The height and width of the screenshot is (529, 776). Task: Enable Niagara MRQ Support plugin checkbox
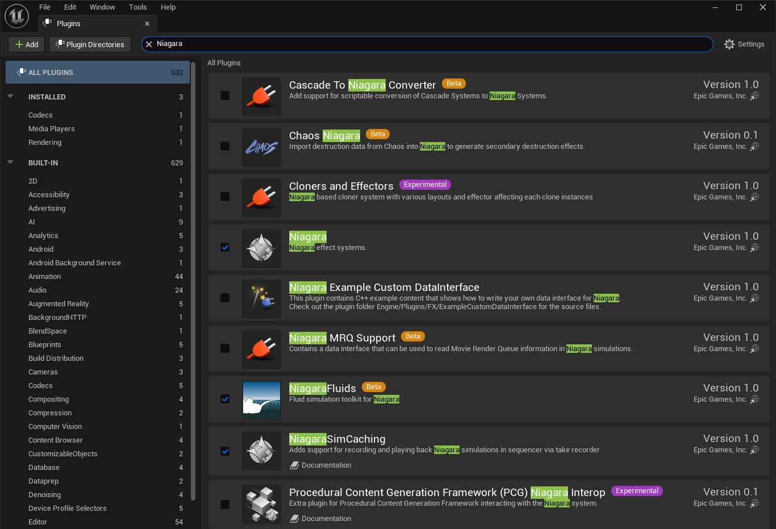point(225,348)
